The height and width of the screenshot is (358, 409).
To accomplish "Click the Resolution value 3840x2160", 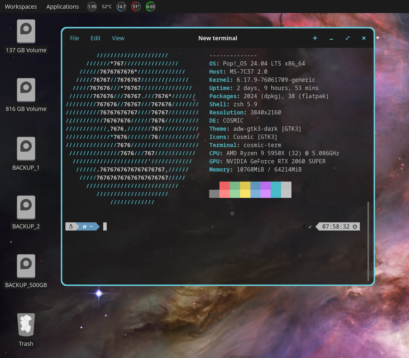I will pyautogui.click(x=266, y=113).
